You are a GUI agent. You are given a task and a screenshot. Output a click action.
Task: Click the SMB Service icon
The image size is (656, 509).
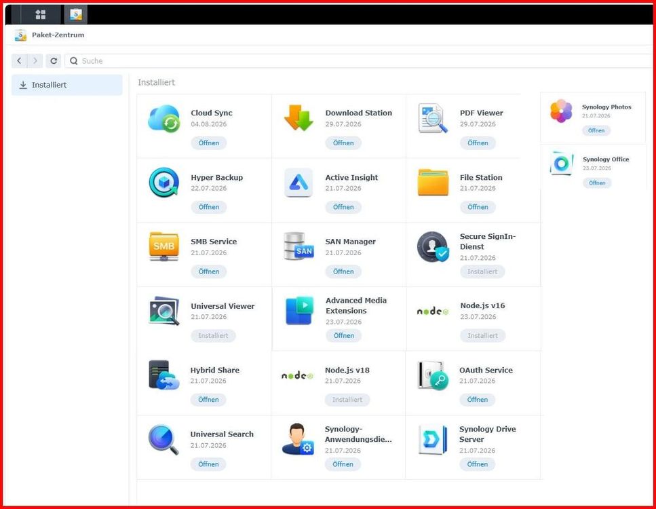coord(164,246)
